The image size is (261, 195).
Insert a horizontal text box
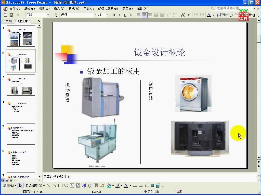tap(72, 186)
